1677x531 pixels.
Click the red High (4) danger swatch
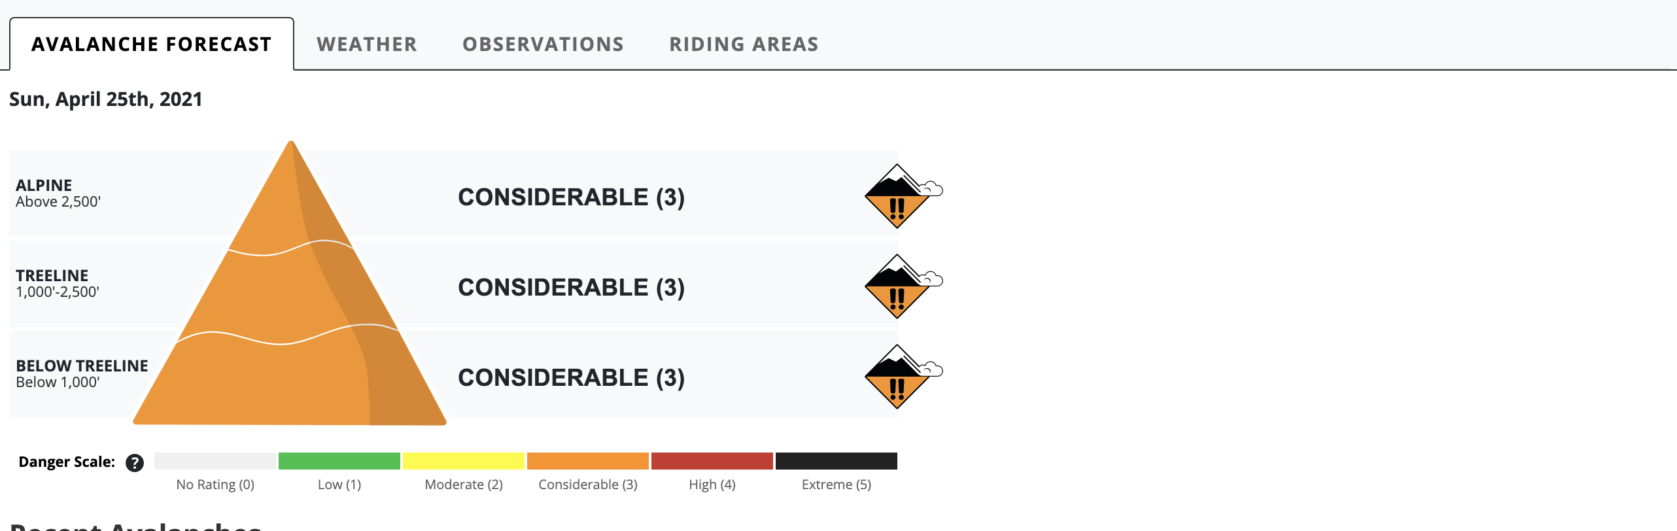pyautogui.click(x=712, y=461)
